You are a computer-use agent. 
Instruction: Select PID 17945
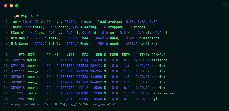point(20,99)
